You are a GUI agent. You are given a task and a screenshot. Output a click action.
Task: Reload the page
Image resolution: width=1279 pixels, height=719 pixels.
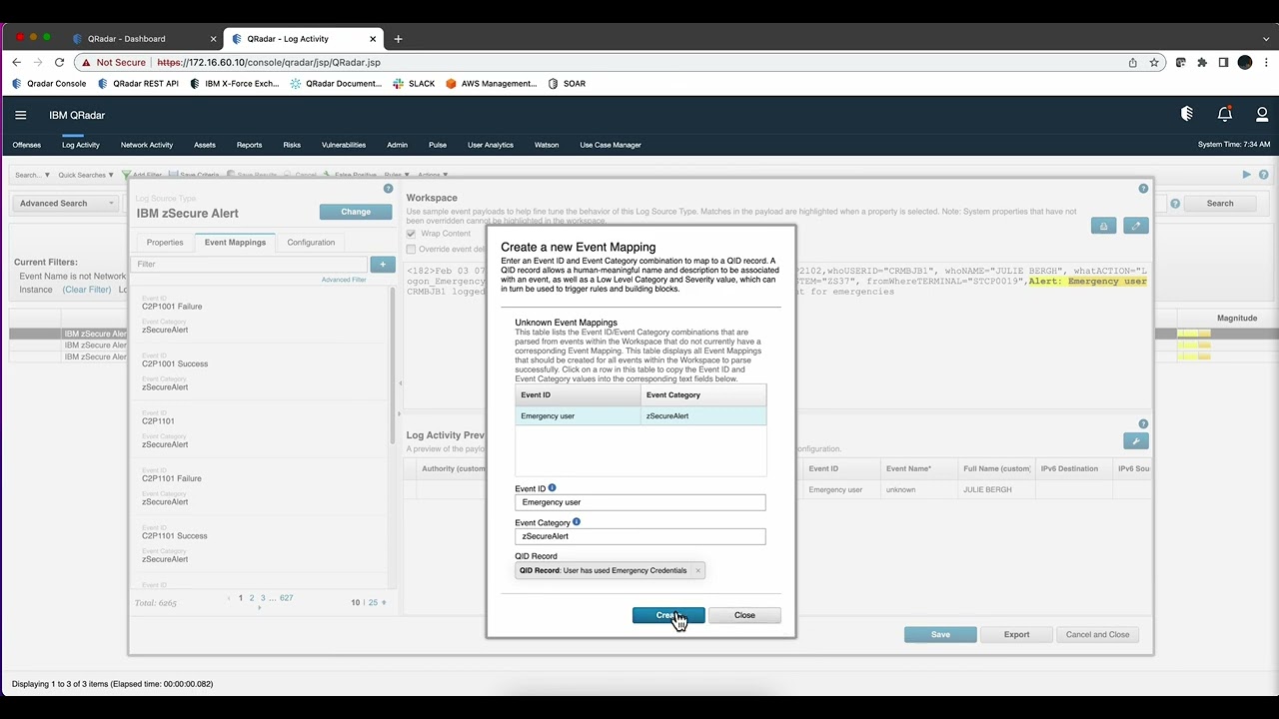[59, 62]
